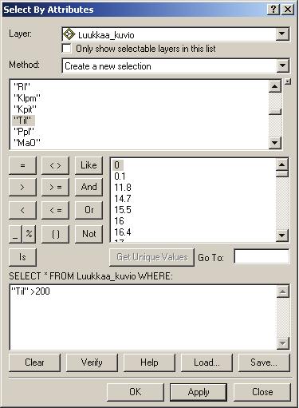299x408 pixels.
Task: Select the "Ppl" field in the list
Action: (x=24, y=132)
